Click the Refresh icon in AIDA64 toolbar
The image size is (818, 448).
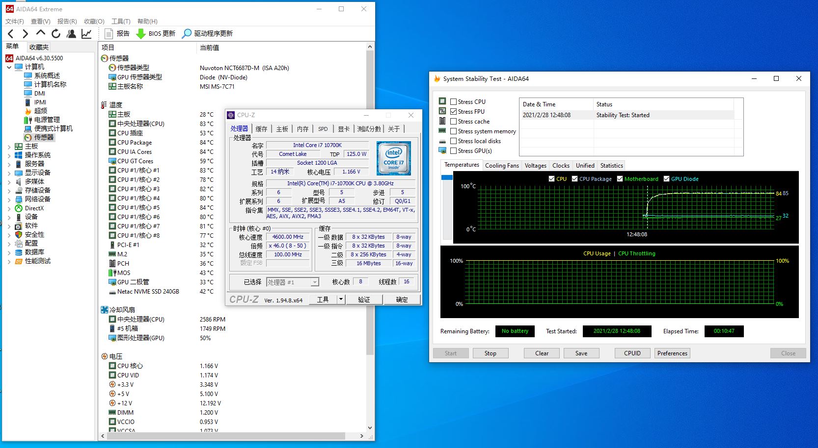coord(56,33)
